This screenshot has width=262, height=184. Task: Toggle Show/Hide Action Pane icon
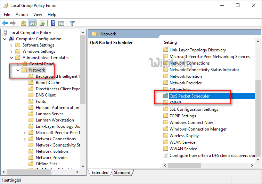[x=61, y=23]
